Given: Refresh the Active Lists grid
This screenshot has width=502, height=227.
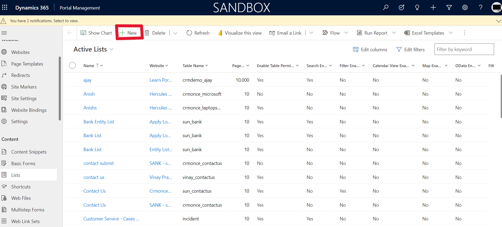Looking at the screenshot, I should 198,33.
